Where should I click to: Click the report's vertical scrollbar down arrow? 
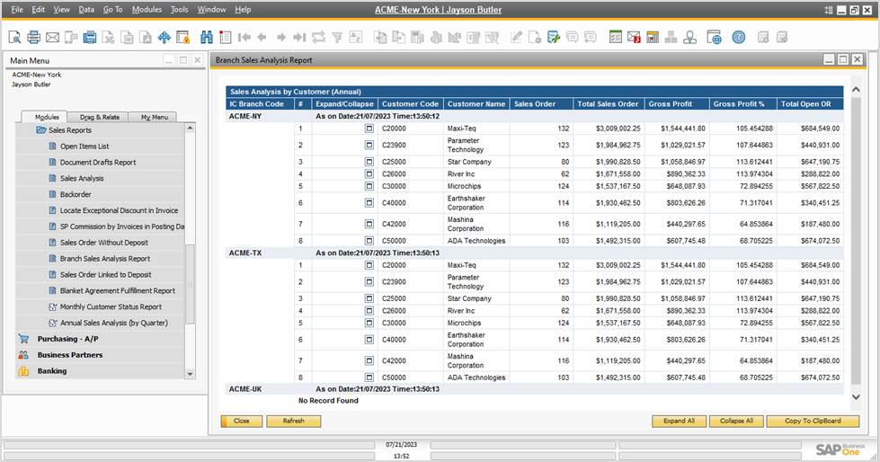(855, 396)
